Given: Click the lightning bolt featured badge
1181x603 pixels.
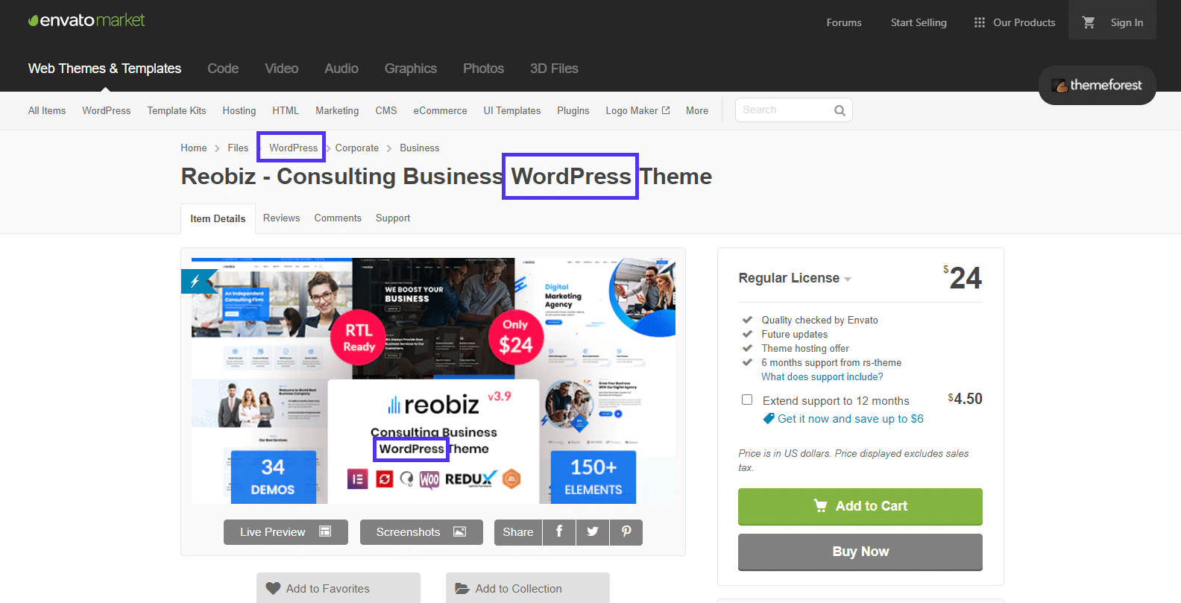Looking at the screenshot, I should (x=195, y=281).
